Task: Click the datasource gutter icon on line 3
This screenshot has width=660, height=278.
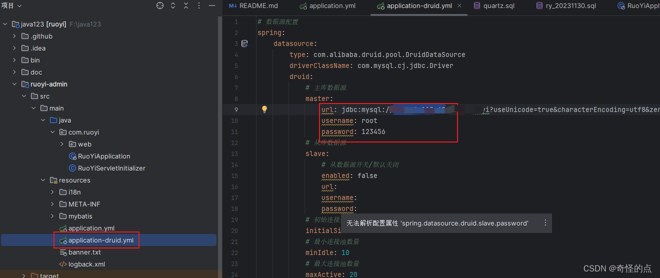Action: [x=244, y=44]
